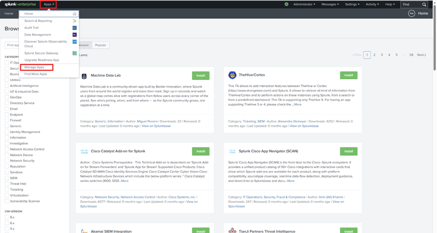Click the Splunk Secure Gateway app icon

pos(74,53)
